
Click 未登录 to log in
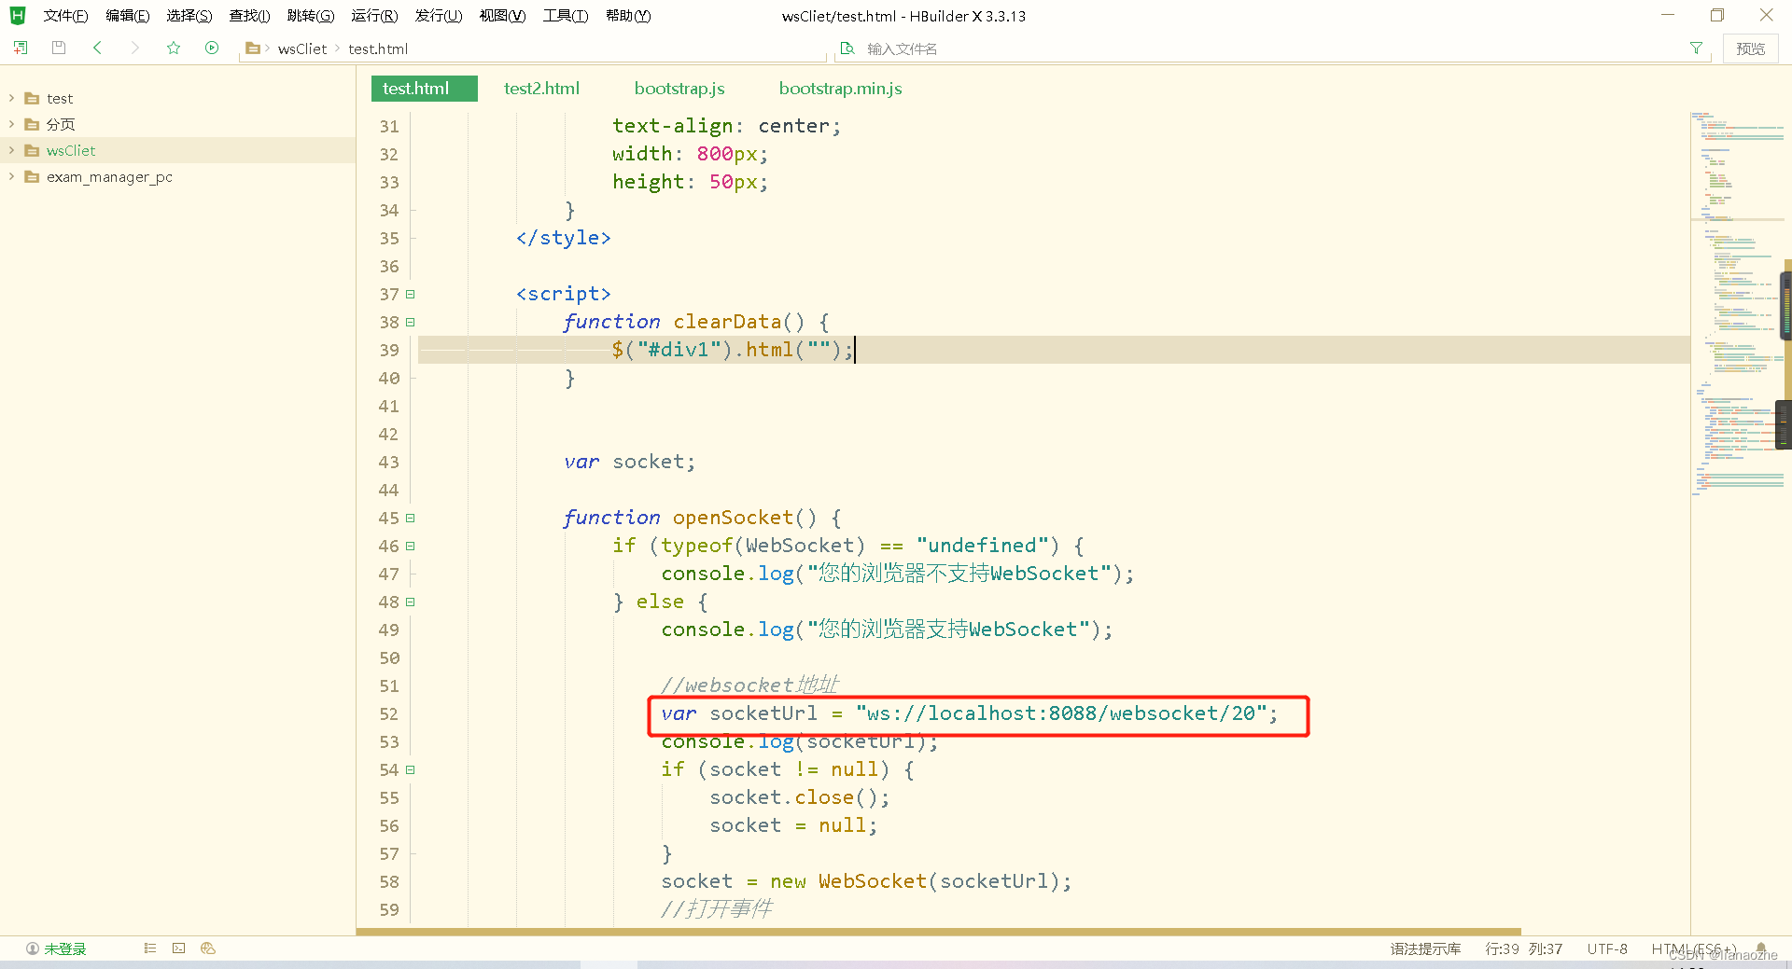pos(65,948)
